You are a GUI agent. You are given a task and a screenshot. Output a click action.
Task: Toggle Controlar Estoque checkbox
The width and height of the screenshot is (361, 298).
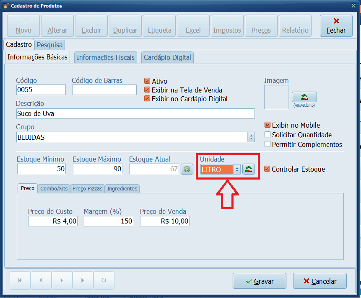pyautogui.click(x=267, y=169)
